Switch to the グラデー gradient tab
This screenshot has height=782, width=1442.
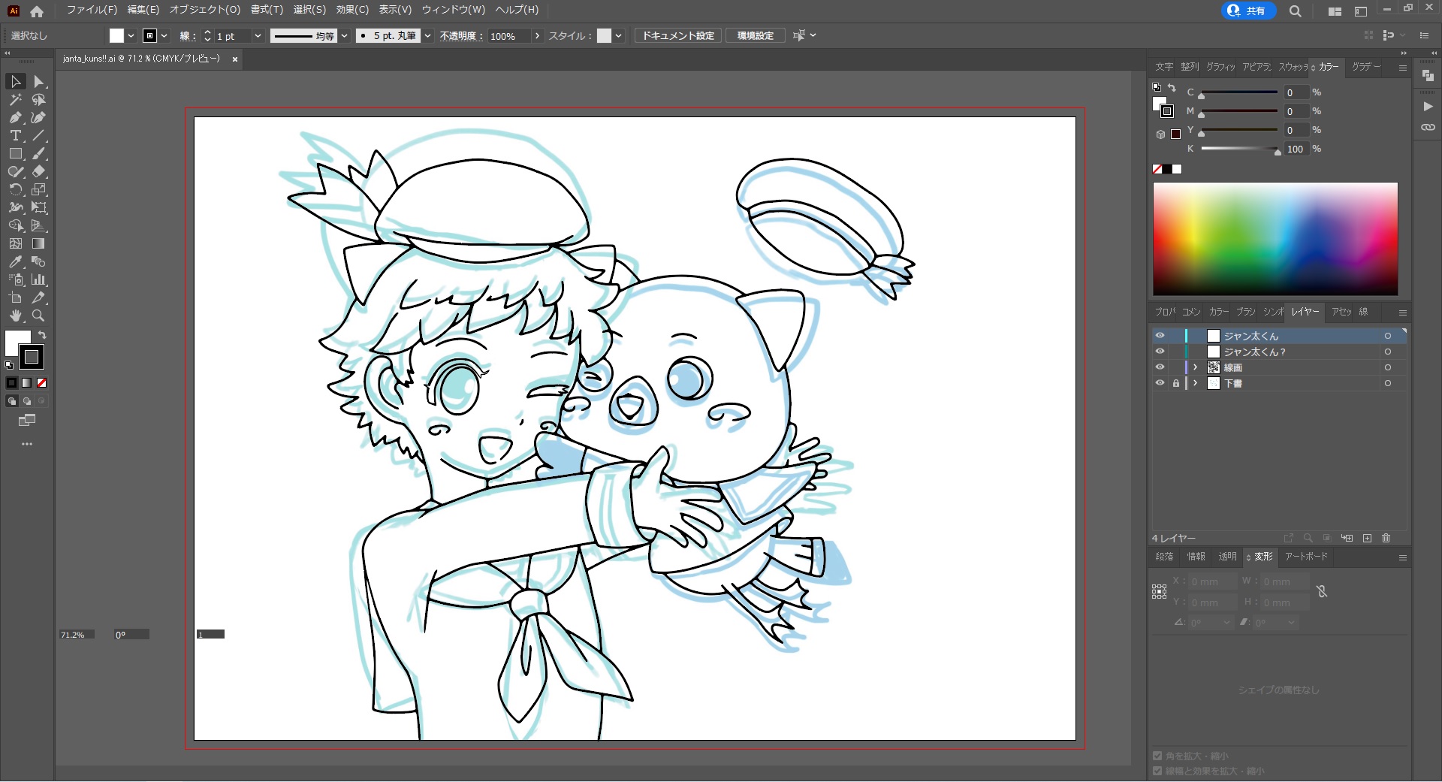[x=1366, y=67]
